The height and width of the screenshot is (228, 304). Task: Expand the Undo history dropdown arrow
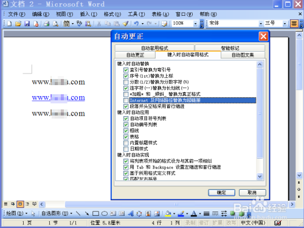coord(142,24)
